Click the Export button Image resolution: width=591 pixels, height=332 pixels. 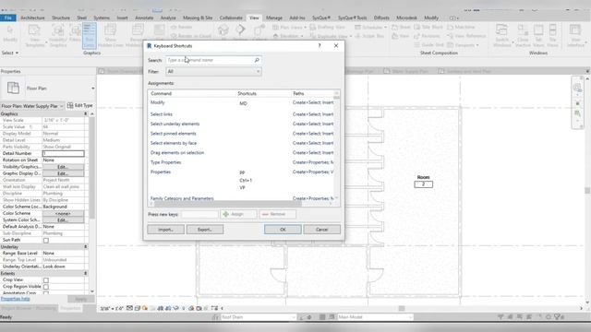pos(205,230)
